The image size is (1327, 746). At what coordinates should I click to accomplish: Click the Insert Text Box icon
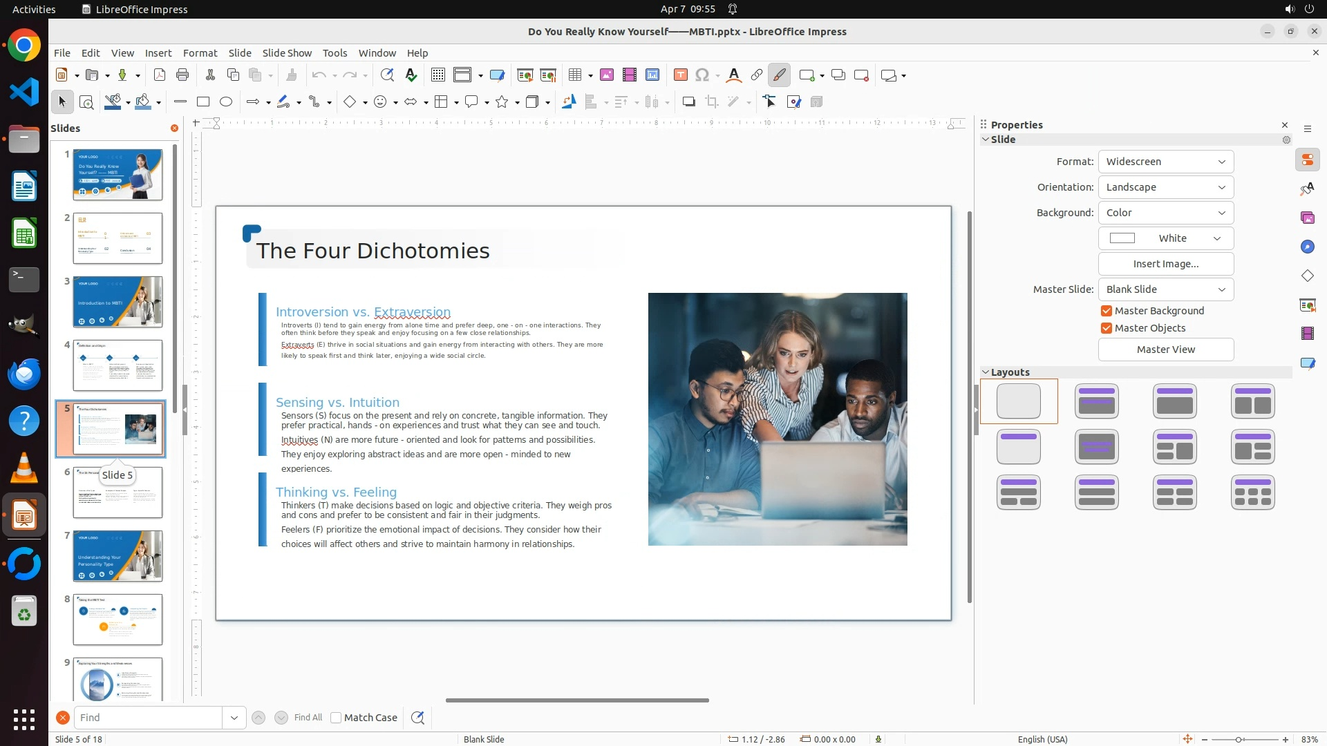coord(680,75)
